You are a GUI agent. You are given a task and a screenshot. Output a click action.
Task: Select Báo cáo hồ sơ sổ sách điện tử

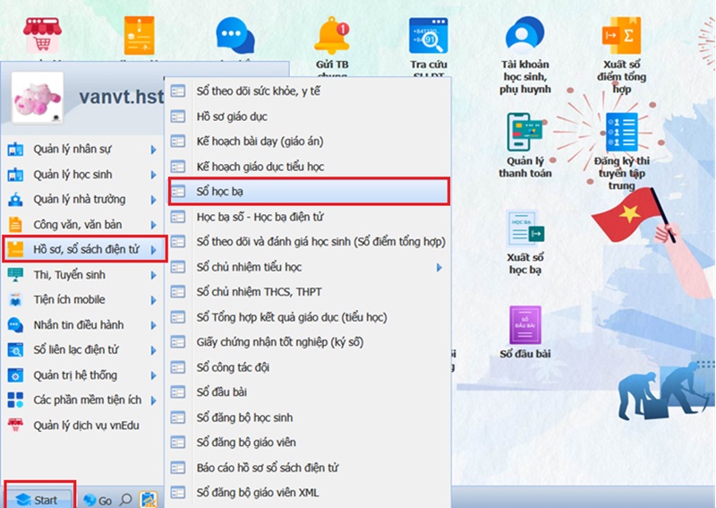tap(309, 468)
